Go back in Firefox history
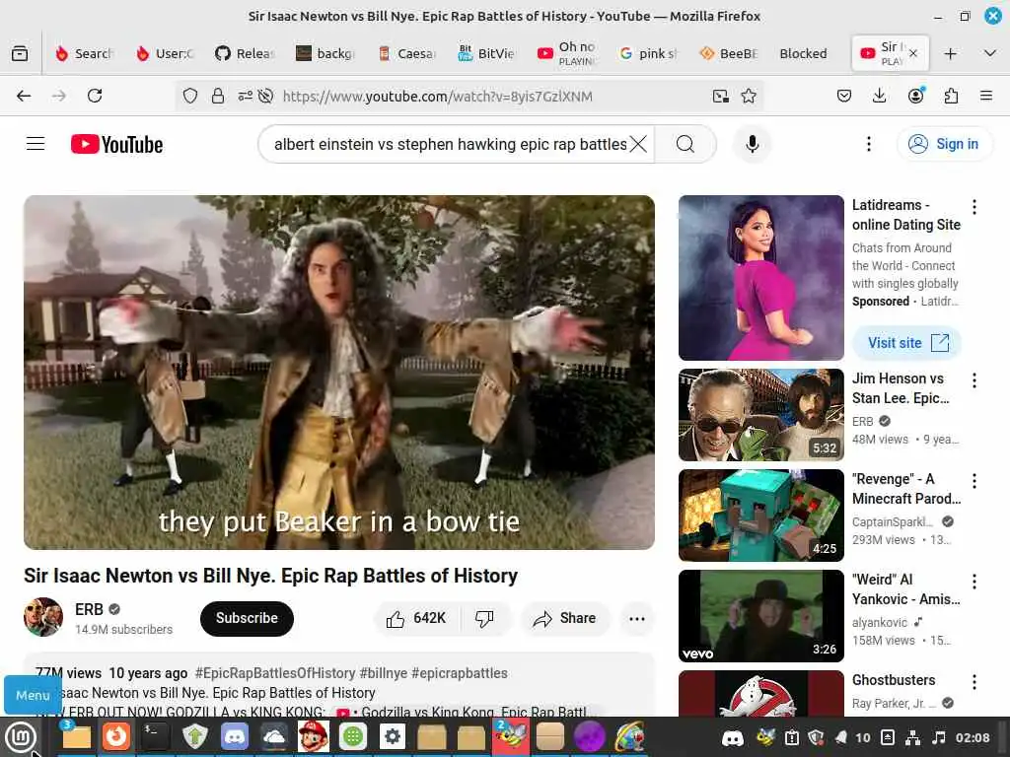 24,96
